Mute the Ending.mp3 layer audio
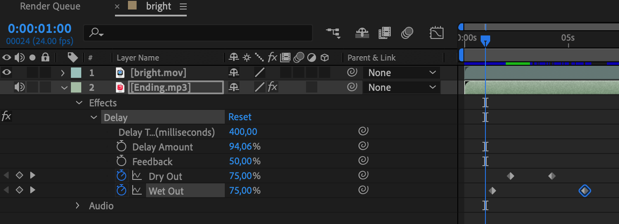Image resolution: width=619 pixels, height=224 pixels. [19, 87]
